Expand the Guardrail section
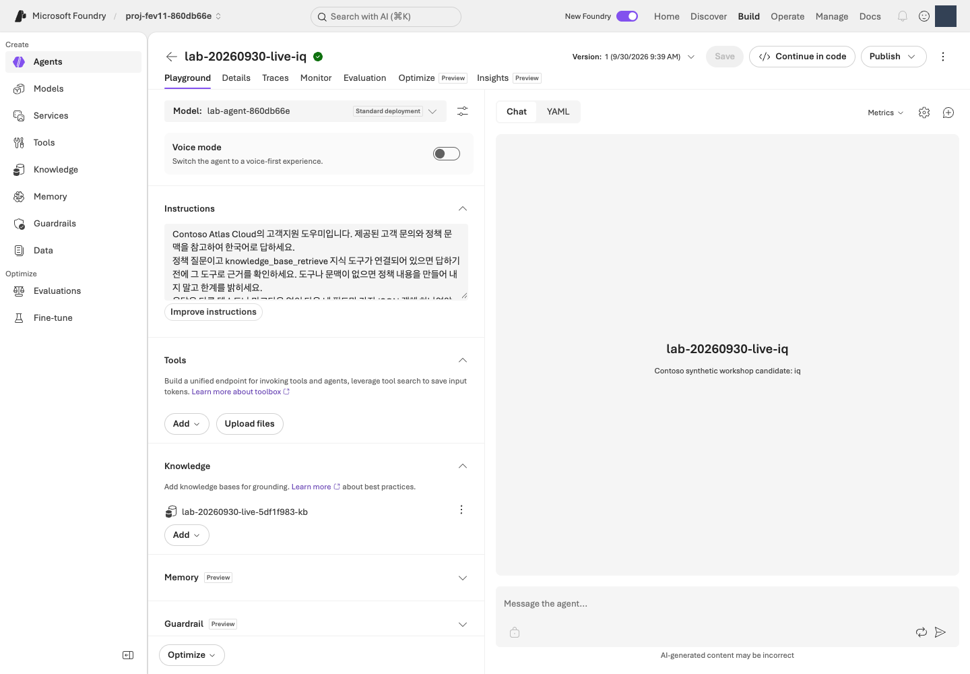The width and height of the screenshot is (970, 674). click(463, 625)
